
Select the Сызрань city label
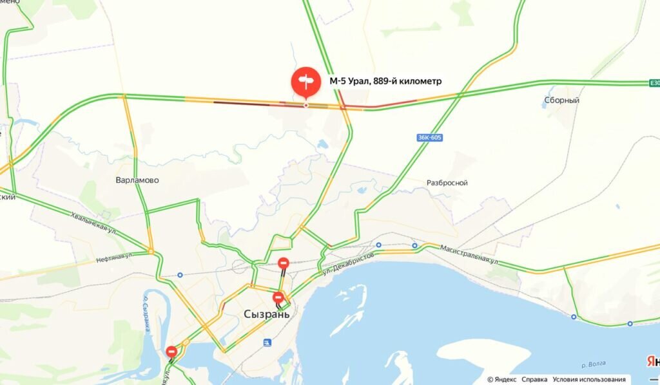tap(267, 314)
